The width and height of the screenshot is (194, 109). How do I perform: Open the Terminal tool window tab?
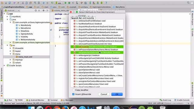(x=52, y=100)
